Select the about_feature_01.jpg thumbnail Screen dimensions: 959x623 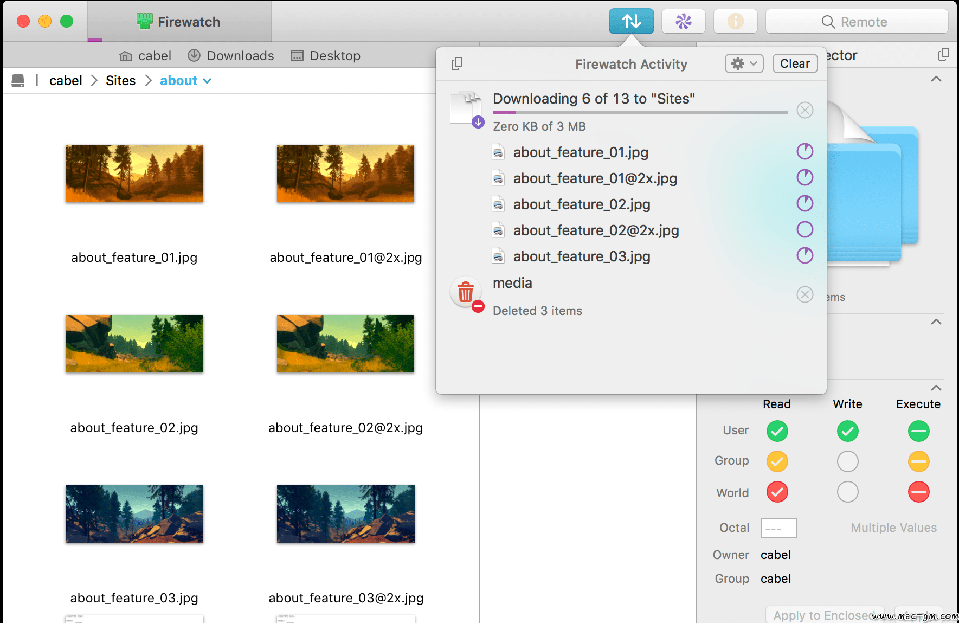[x=134, y=174]
